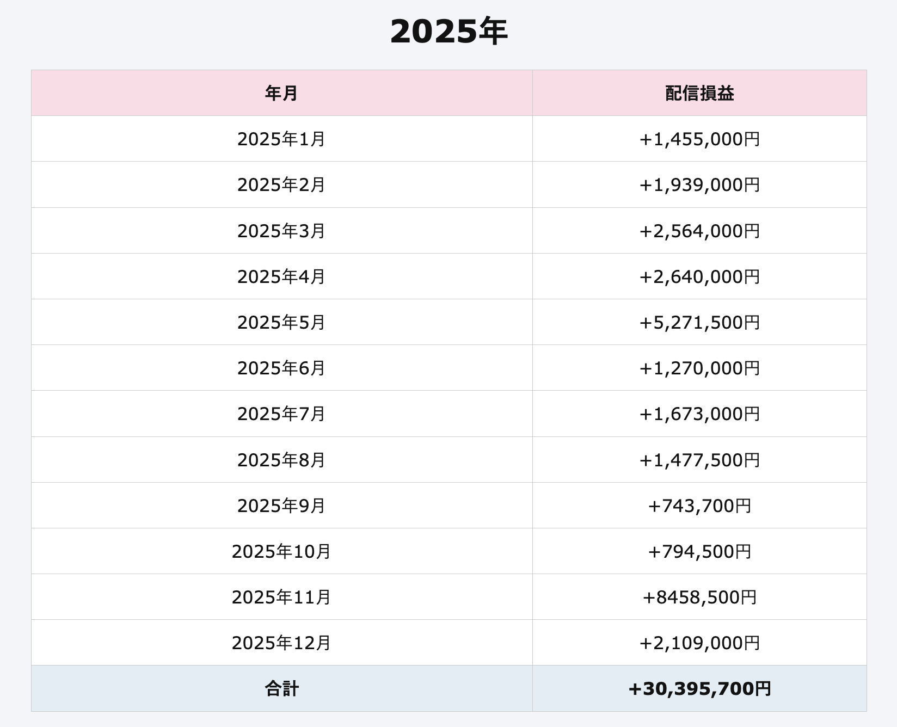The height and width of the screenshot is (727, 897).
Task: Click the +2,109,000円 December value
Action: click(x=699, y=643)
